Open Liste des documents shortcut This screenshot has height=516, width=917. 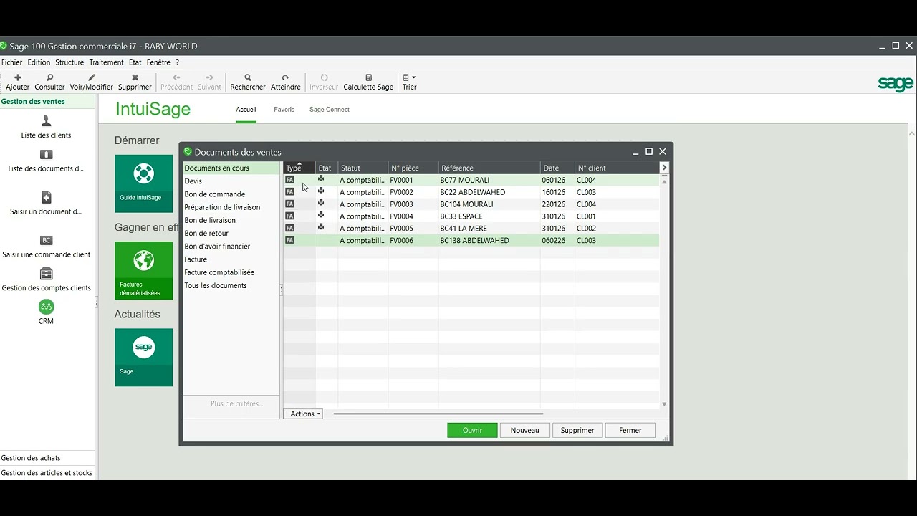(47, 161)
